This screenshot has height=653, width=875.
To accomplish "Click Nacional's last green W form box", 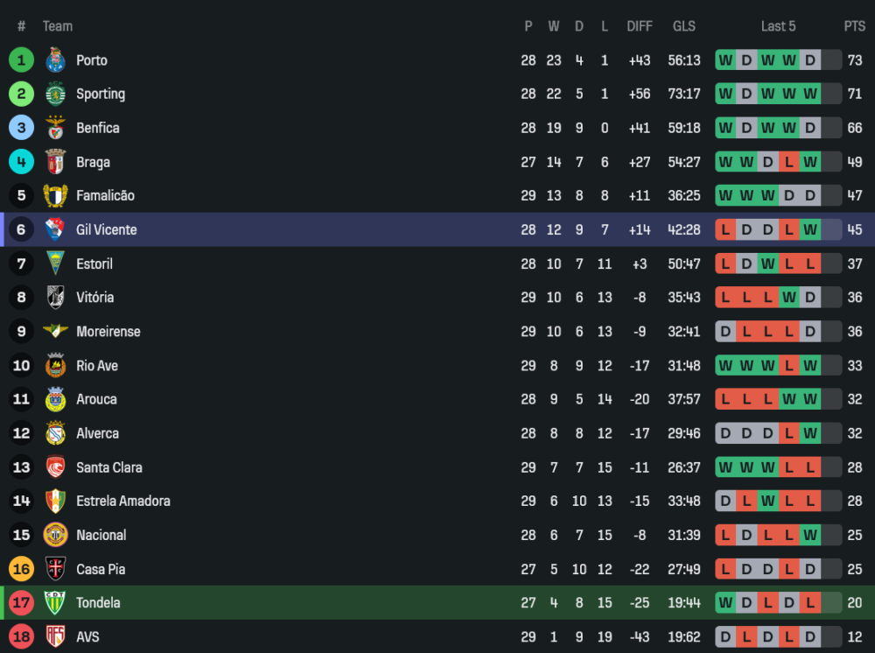I will [810, 535].
